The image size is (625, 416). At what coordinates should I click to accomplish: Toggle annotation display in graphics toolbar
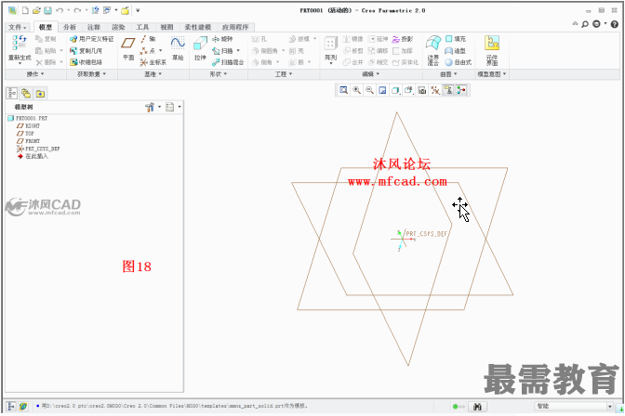[448, 90]
